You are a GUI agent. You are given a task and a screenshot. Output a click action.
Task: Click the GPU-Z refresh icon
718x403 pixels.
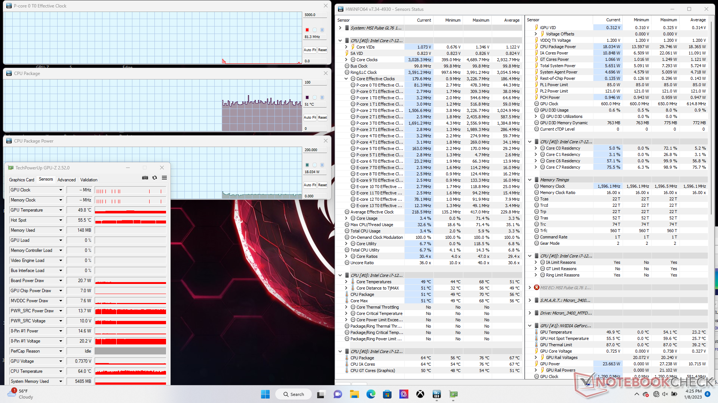coord(154,178)
